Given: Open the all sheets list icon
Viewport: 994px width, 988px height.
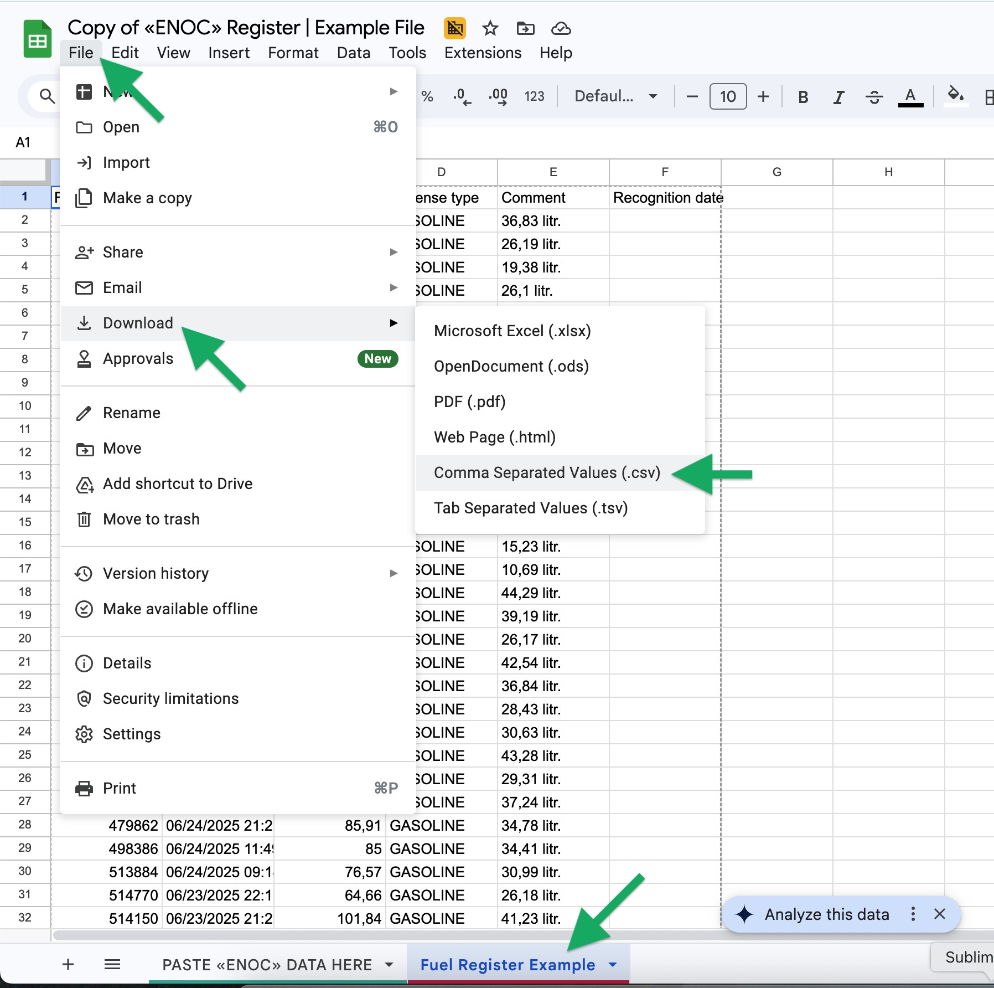Looking at the screenshot, I should [x=112, y=964].
